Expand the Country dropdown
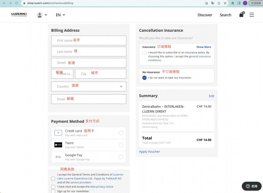 coord(89,86)
